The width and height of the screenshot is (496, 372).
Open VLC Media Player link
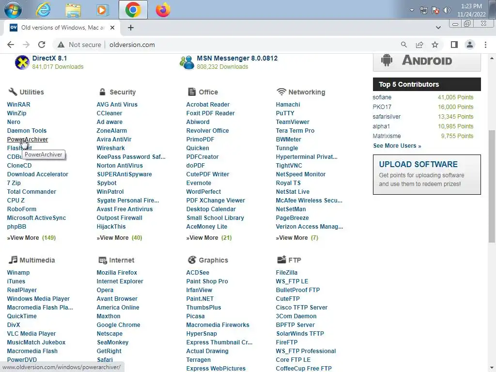31,333
